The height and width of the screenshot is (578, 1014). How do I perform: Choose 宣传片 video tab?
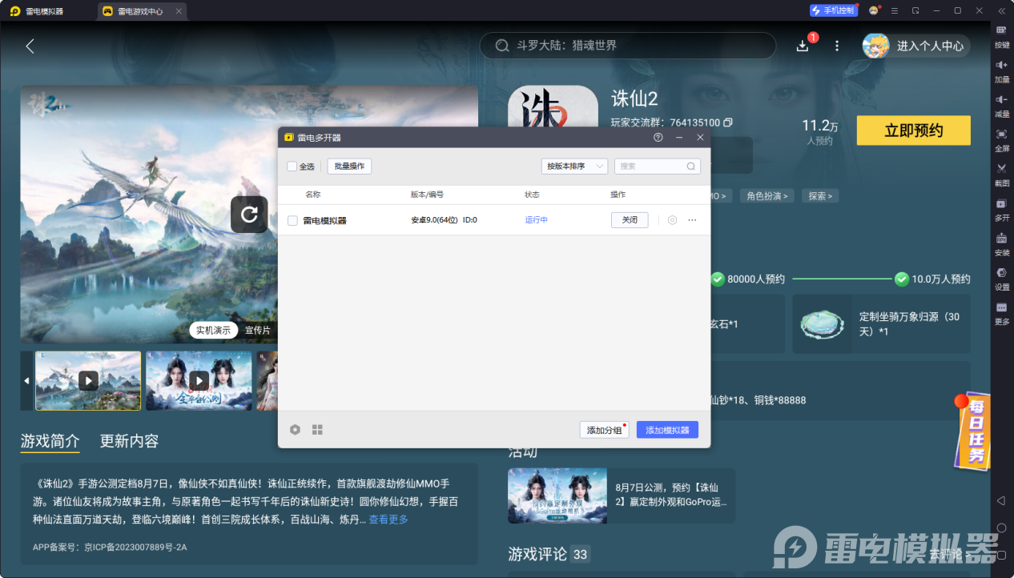pos(258,330)
